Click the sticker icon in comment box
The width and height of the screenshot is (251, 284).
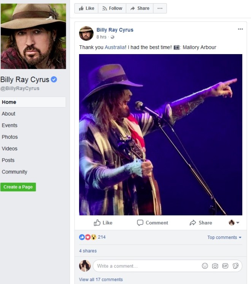[235, 266]
